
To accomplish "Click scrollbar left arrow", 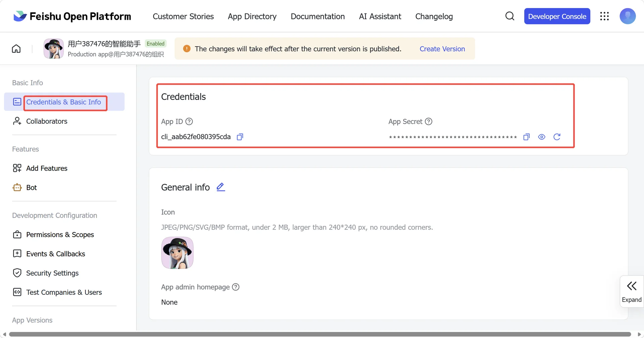I will coord(4,334).
